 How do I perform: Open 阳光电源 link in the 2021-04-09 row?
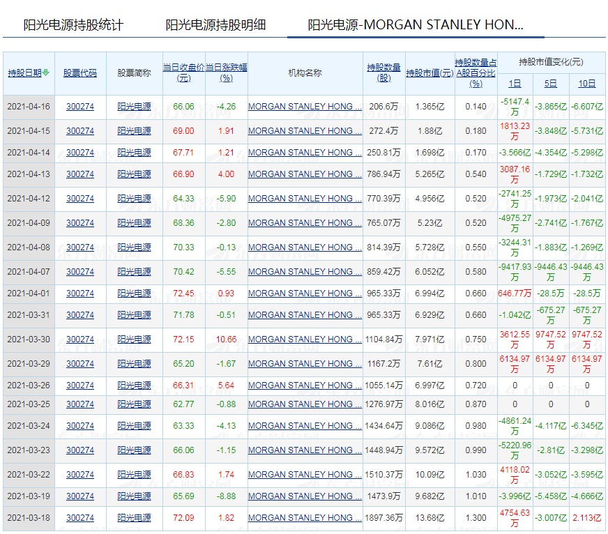[134, 223]
